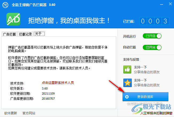
Task: Click the QZone star share icon
Action: (x=127, y=83)
